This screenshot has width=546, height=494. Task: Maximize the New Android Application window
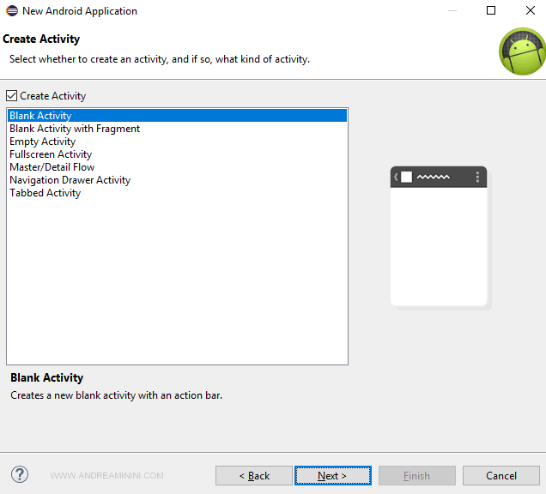[491, 11]
